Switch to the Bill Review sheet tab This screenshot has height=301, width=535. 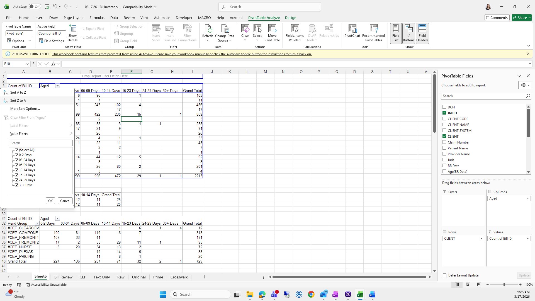[63, 277]
